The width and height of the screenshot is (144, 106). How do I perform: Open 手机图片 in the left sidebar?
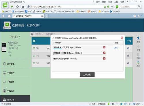tap(15, 73)
